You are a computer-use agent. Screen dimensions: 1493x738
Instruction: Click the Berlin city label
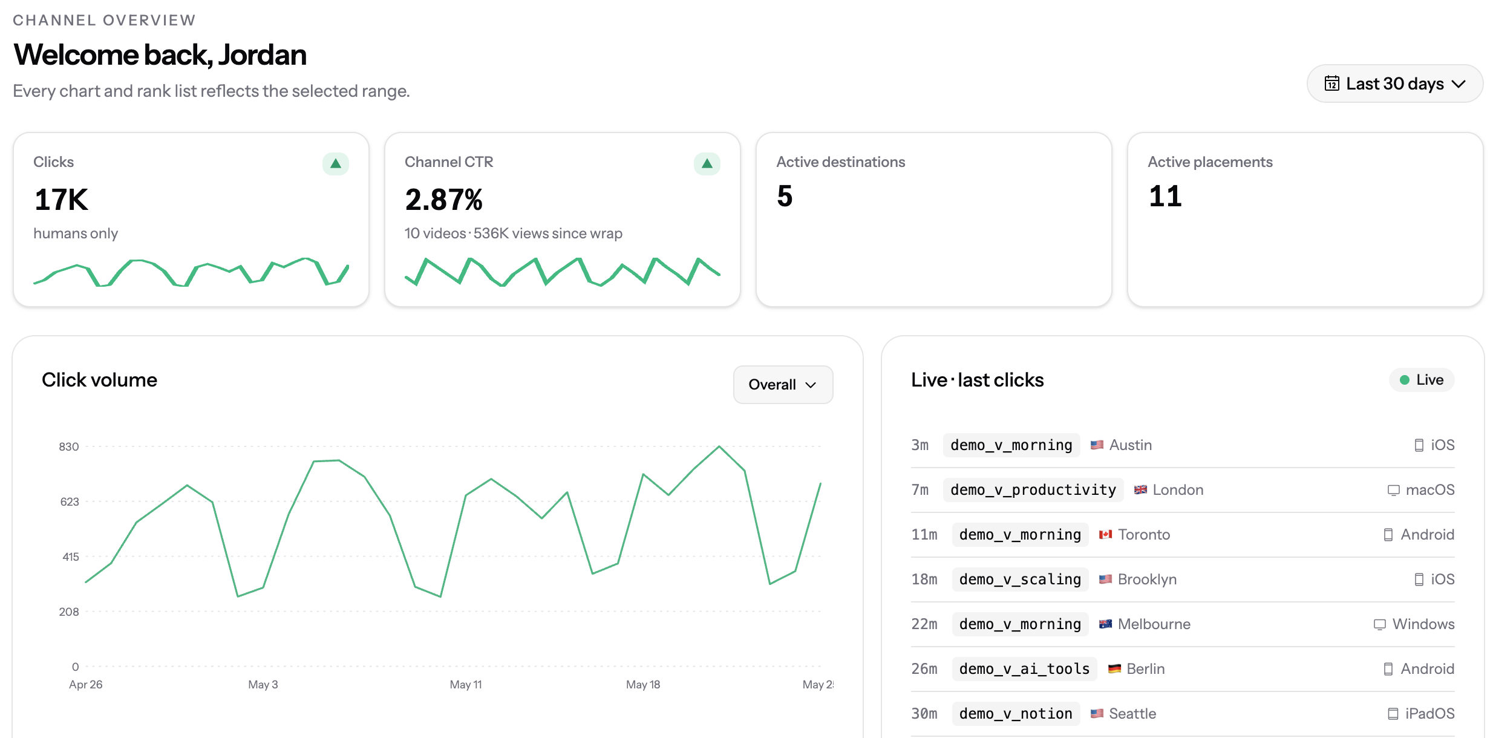1145,669
